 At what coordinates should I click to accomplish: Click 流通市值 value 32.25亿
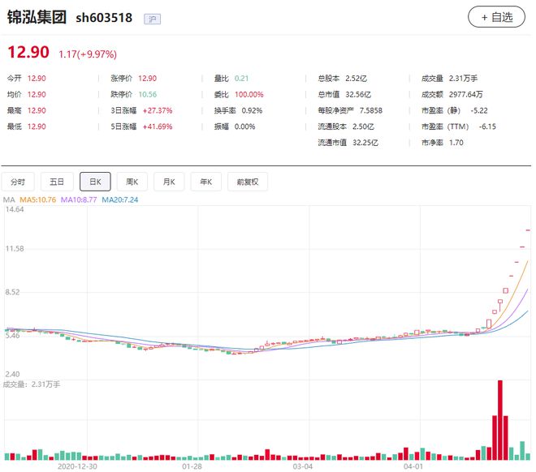click(365, 143)
